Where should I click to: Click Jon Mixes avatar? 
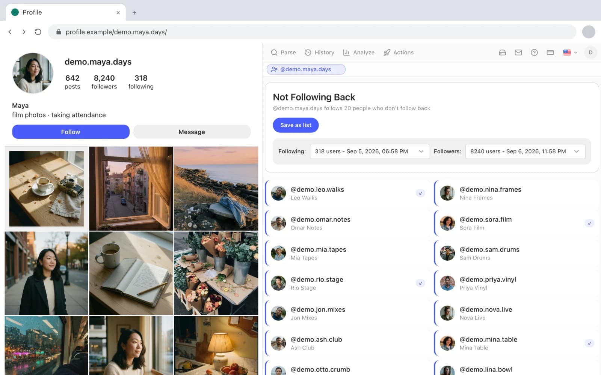click(x=278, y=313)
